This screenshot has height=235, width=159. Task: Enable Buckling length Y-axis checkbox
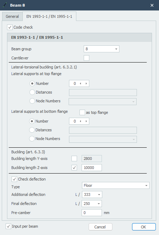pyautogui.click(x=74, y=159)
